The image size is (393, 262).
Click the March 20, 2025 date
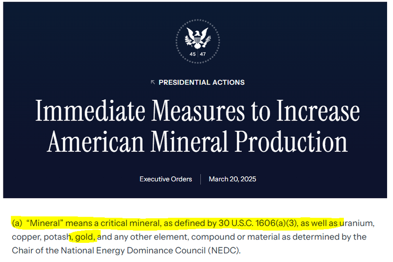pyautogui.click(x=232, y=179)
